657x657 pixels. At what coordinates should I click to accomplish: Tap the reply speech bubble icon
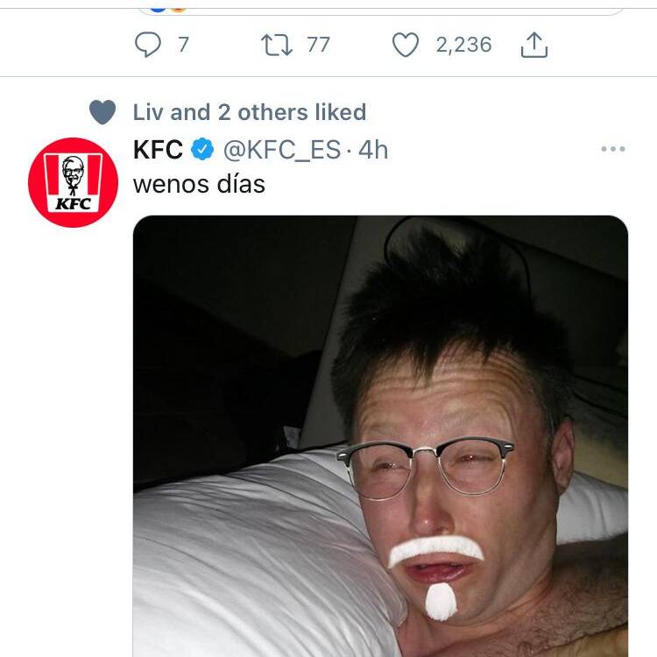(x=147, y=45)
